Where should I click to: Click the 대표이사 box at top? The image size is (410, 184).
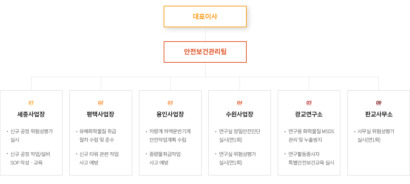tap(205, 16)
